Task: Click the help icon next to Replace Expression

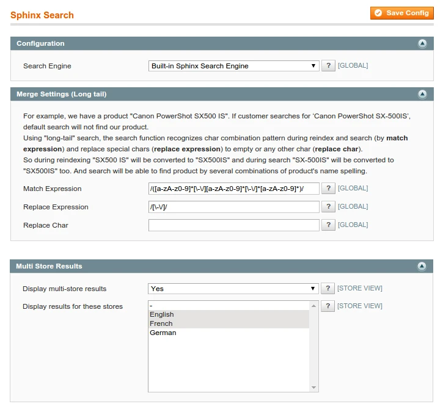Action: pos(328,207)
